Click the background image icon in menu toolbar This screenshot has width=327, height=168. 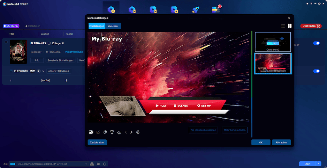[91, 132]
